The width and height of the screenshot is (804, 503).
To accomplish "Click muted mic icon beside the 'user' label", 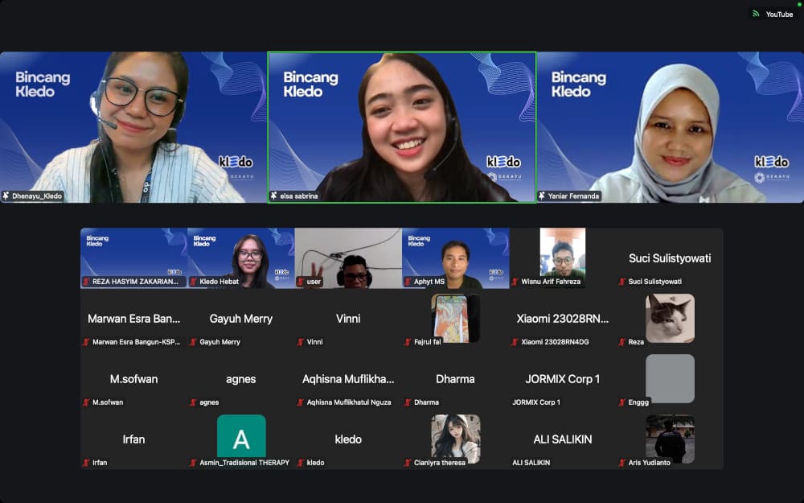I will tap(301, 281).
